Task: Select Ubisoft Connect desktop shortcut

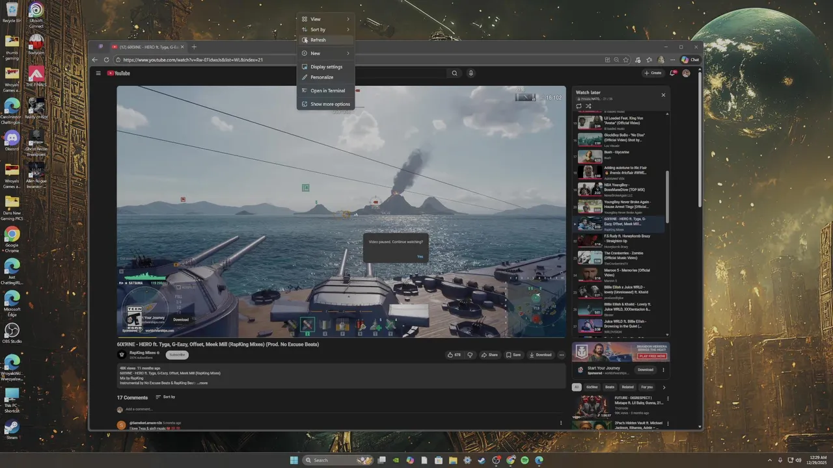Action: coord(36,15)
